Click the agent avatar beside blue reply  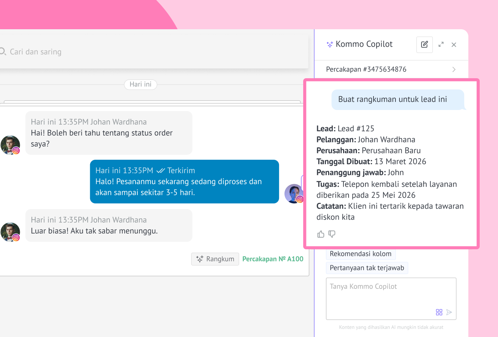tap(294, 194)
